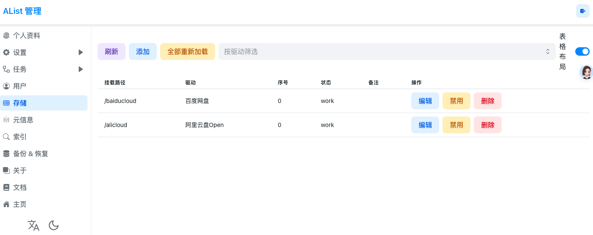593x235 pixels.
Task: Edit the /baiducloud storage
Action: point(425,101)
